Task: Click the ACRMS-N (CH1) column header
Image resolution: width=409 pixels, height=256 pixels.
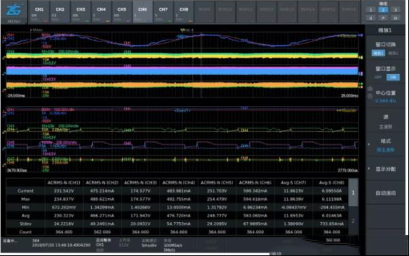Action: pos(63,182)
